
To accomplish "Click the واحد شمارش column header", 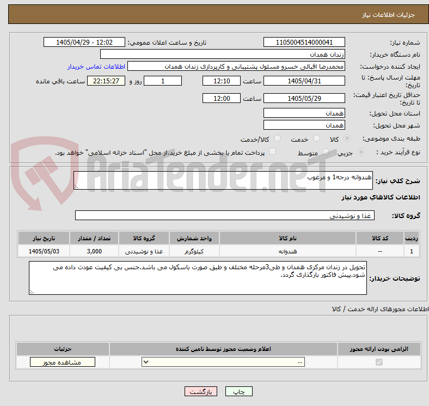I will pyautogui.click(x=194, y=238).
